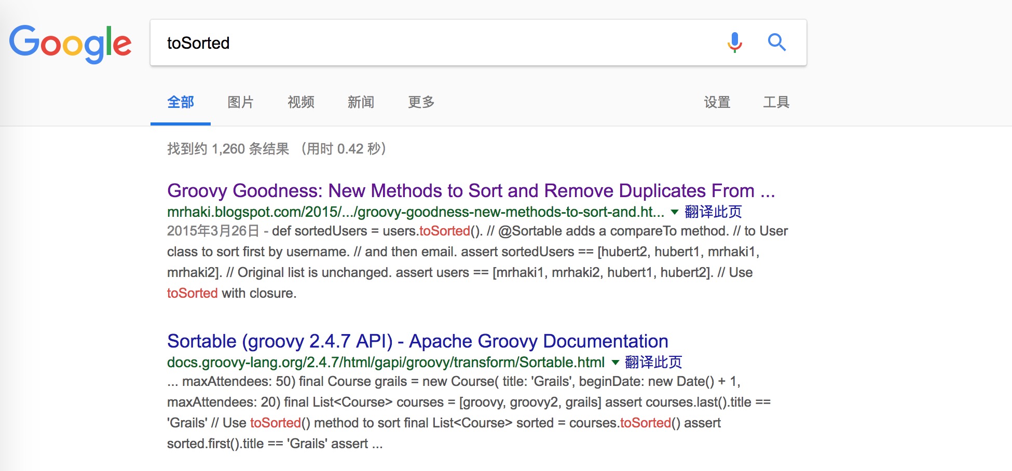Click 翻译此页 for the mrhaki result
The image size is (1012, 471).
tap(713, 212)
